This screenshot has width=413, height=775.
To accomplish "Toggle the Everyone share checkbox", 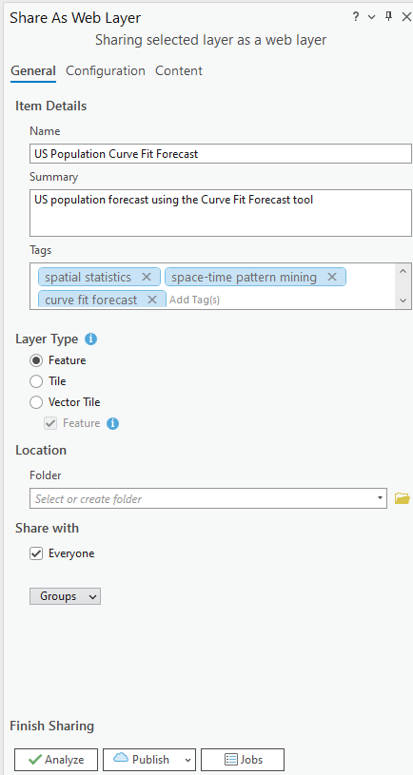I will [36, 553].
